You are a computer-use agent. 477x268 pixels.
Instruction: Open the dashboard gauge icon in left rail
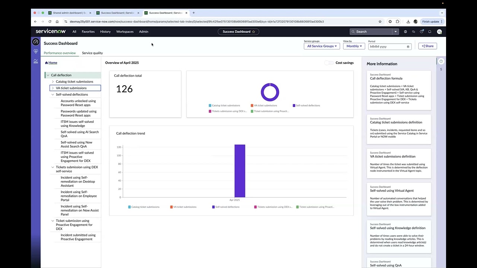pos(36,42)
